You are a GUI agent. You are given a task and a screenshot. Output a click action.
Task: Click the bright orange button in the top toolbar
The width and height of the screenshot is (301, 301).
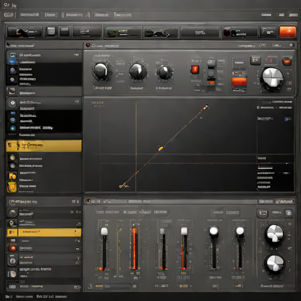[287, 32]
